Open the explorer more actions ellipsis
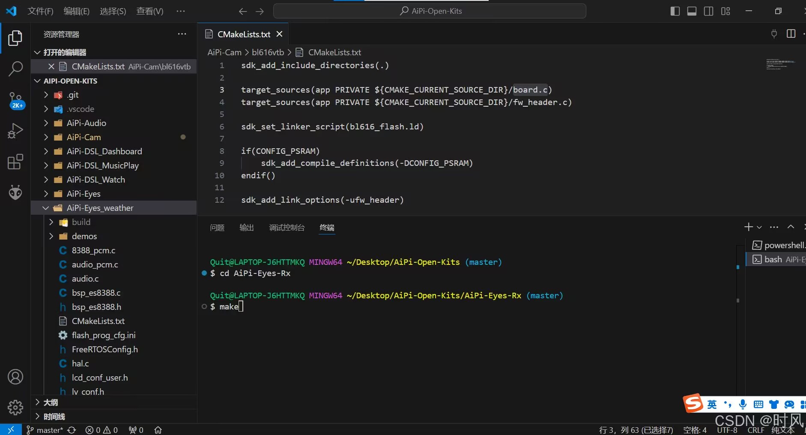The width and height of the screenshot is (806, 435). pyautogui.click(x=182, y=34)
